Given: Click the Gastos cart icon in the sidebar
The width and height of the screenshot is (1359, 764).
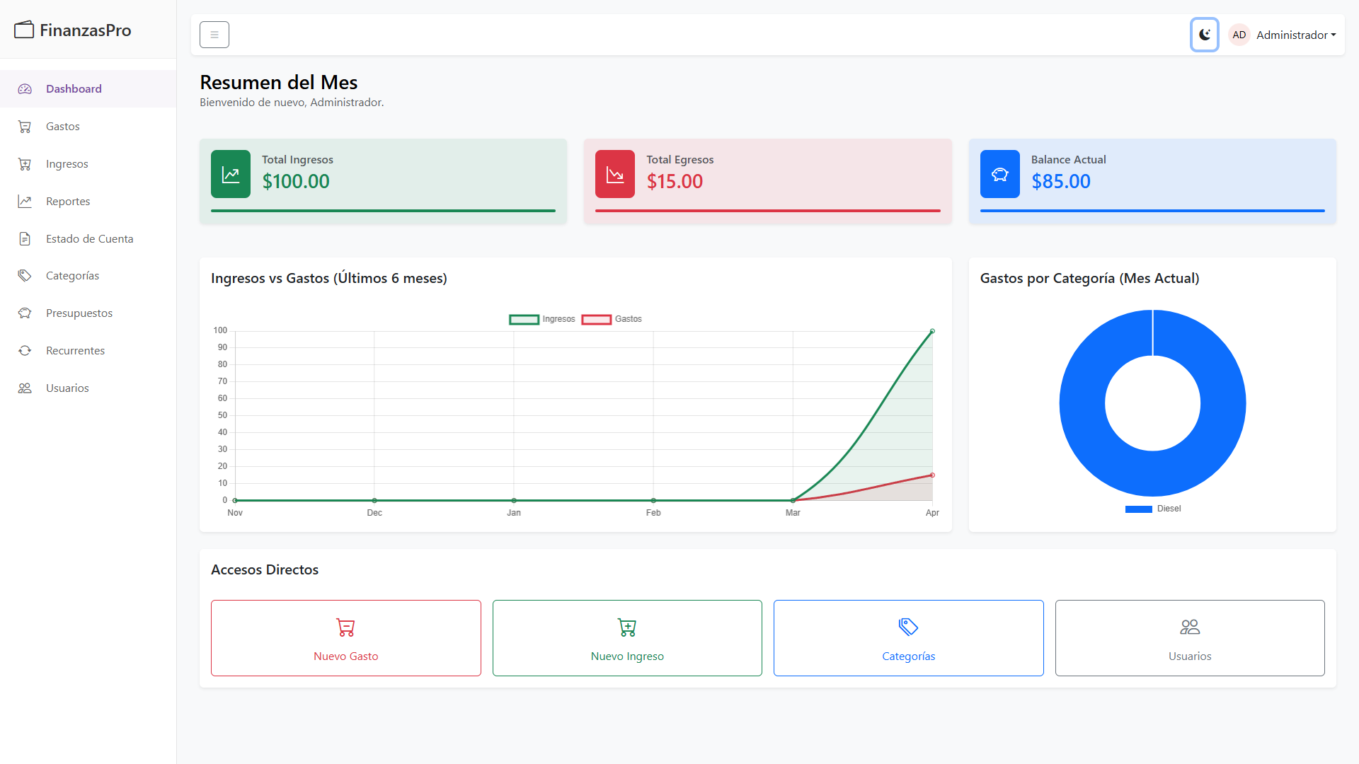Looking at the screenshot, I should pos(25,127).
